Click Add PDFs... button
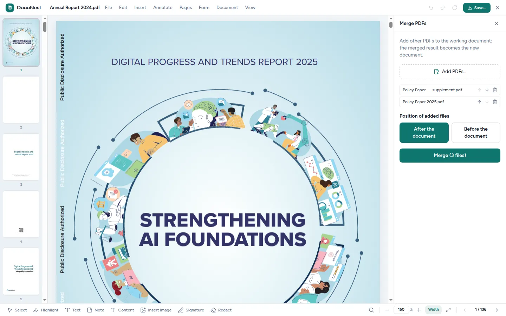 tap(450, 72)
